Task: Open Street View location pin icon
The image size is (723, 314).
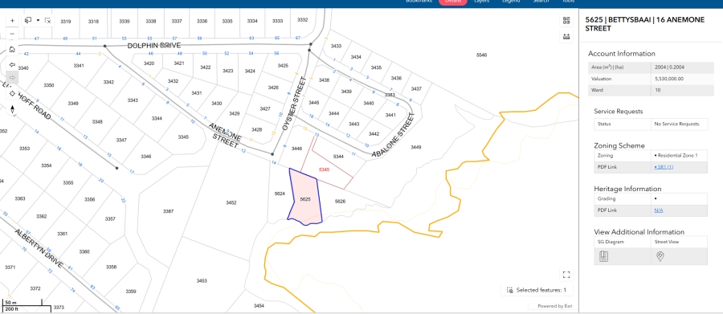Action: (660, 256)
